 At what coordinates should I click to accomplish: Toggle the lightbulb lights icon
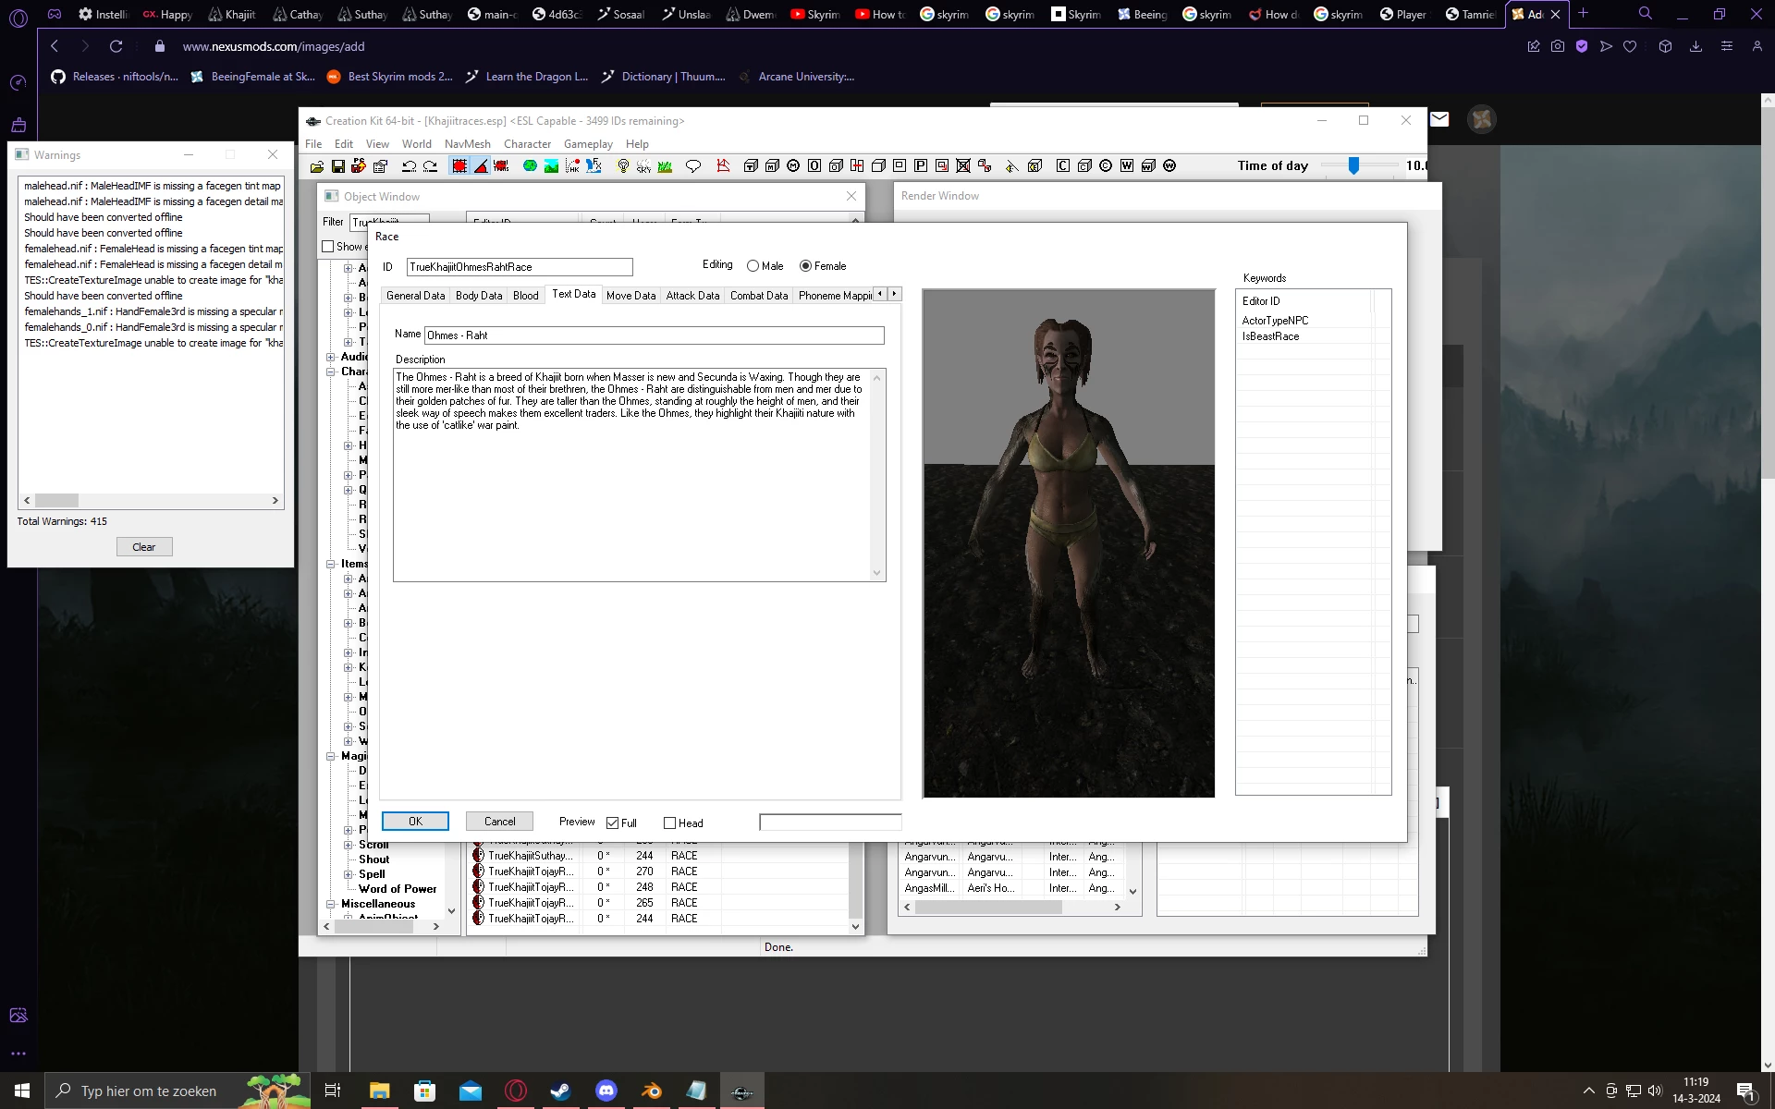point(623,166)
